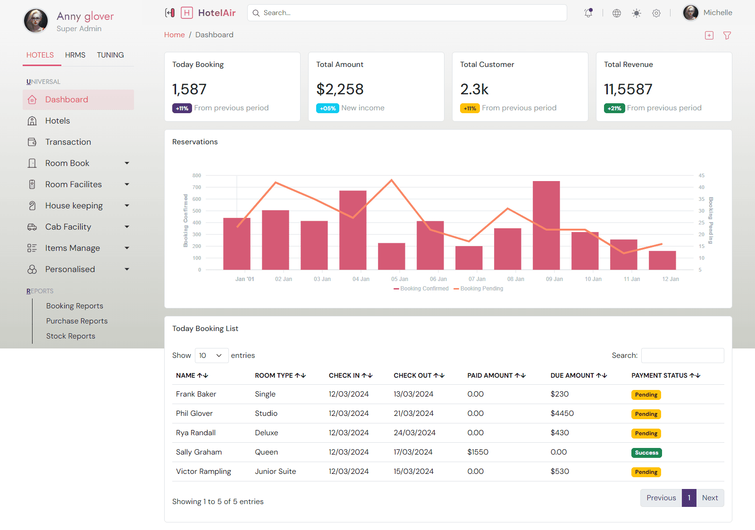Click the filter funnel icon
Image resolution: width=755 pixels, height=530 pixels.
pyautogui.click(x=727, y=35)
